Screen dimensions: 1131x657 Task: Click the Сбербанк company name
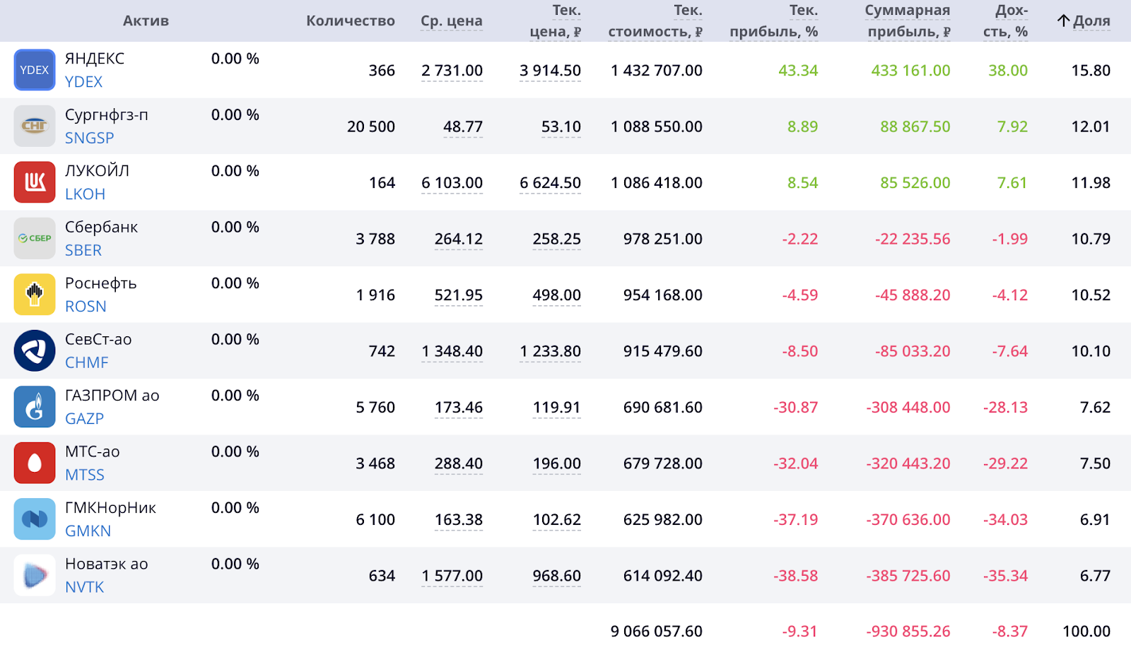click(x=101, y=227)
